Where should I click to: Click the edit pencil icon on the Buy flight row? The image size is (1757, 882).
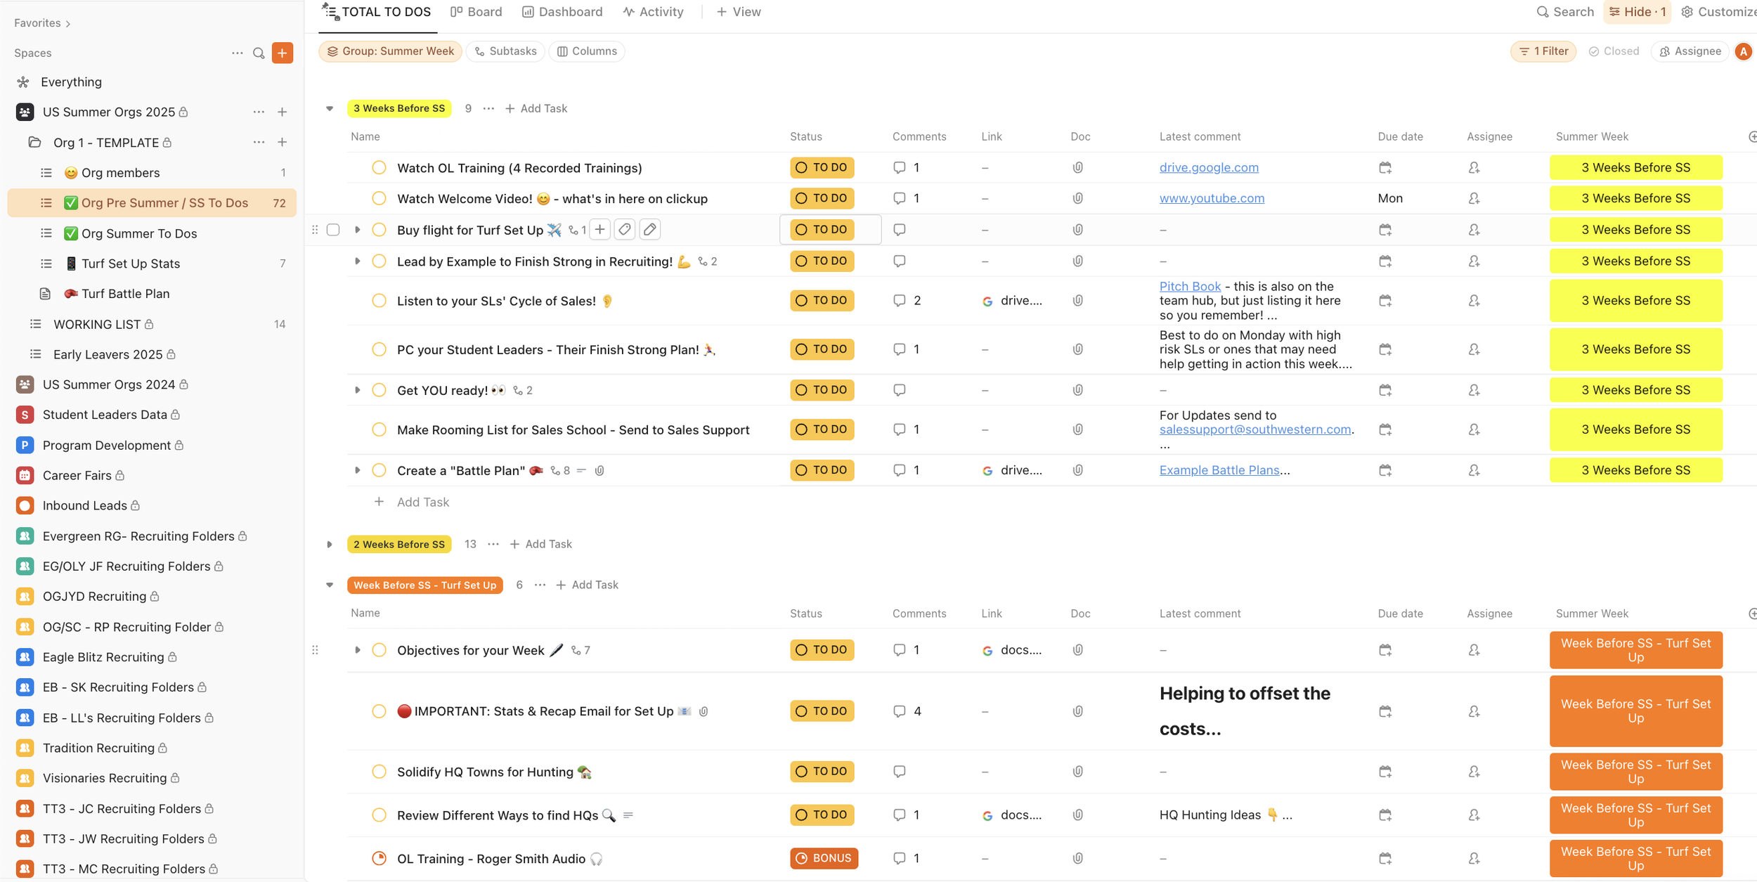650,230
